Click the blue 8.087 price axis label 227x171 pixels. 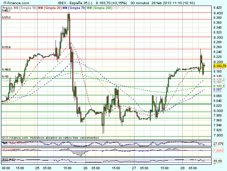tap(217, 90)
